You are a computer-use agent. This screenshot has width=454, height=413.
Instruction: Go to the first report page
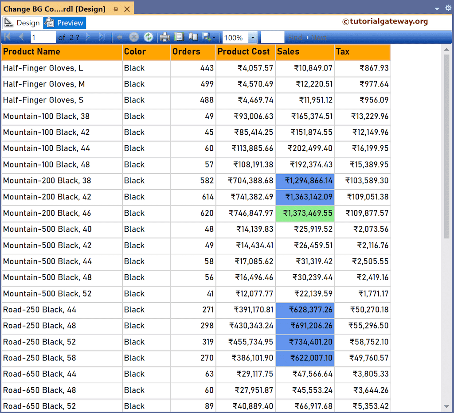[7, 37]
